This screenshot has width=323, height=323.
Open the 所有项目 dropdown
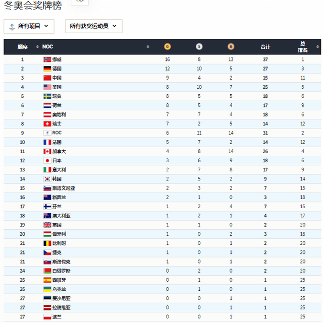(29, 26)
